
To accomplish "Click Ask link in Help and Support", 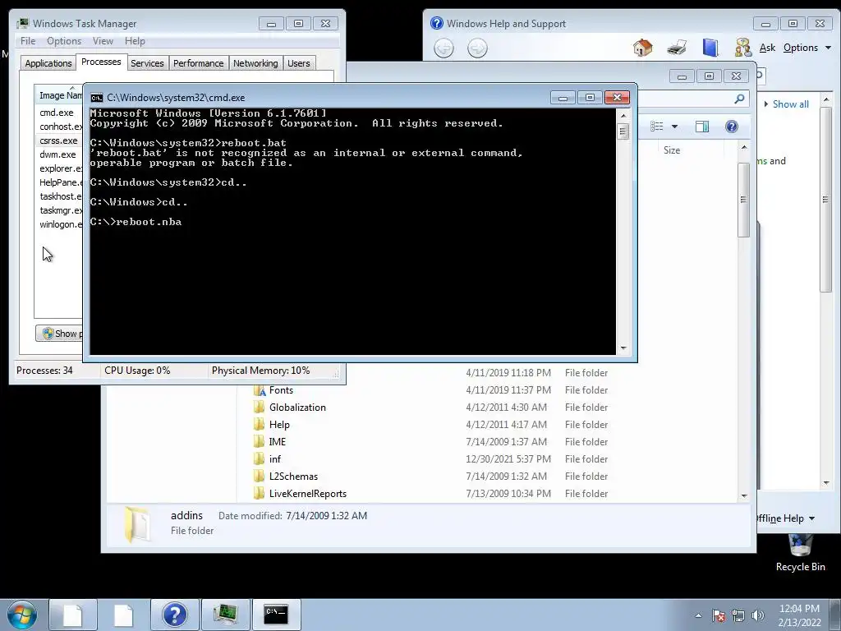I will 767,48.
